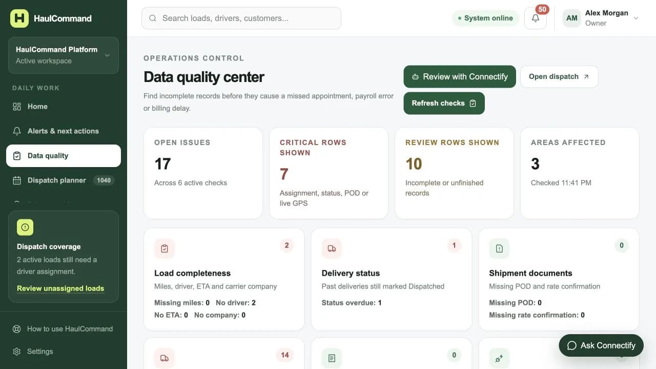Click the 'Missing rate confirmation: 0' value

[537, 315]
